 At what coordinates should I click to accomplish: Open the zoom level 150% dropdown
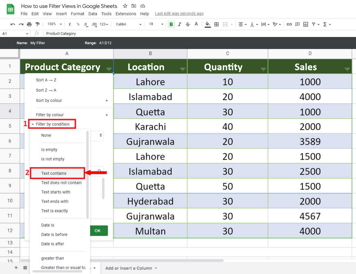tap(55, 24)
